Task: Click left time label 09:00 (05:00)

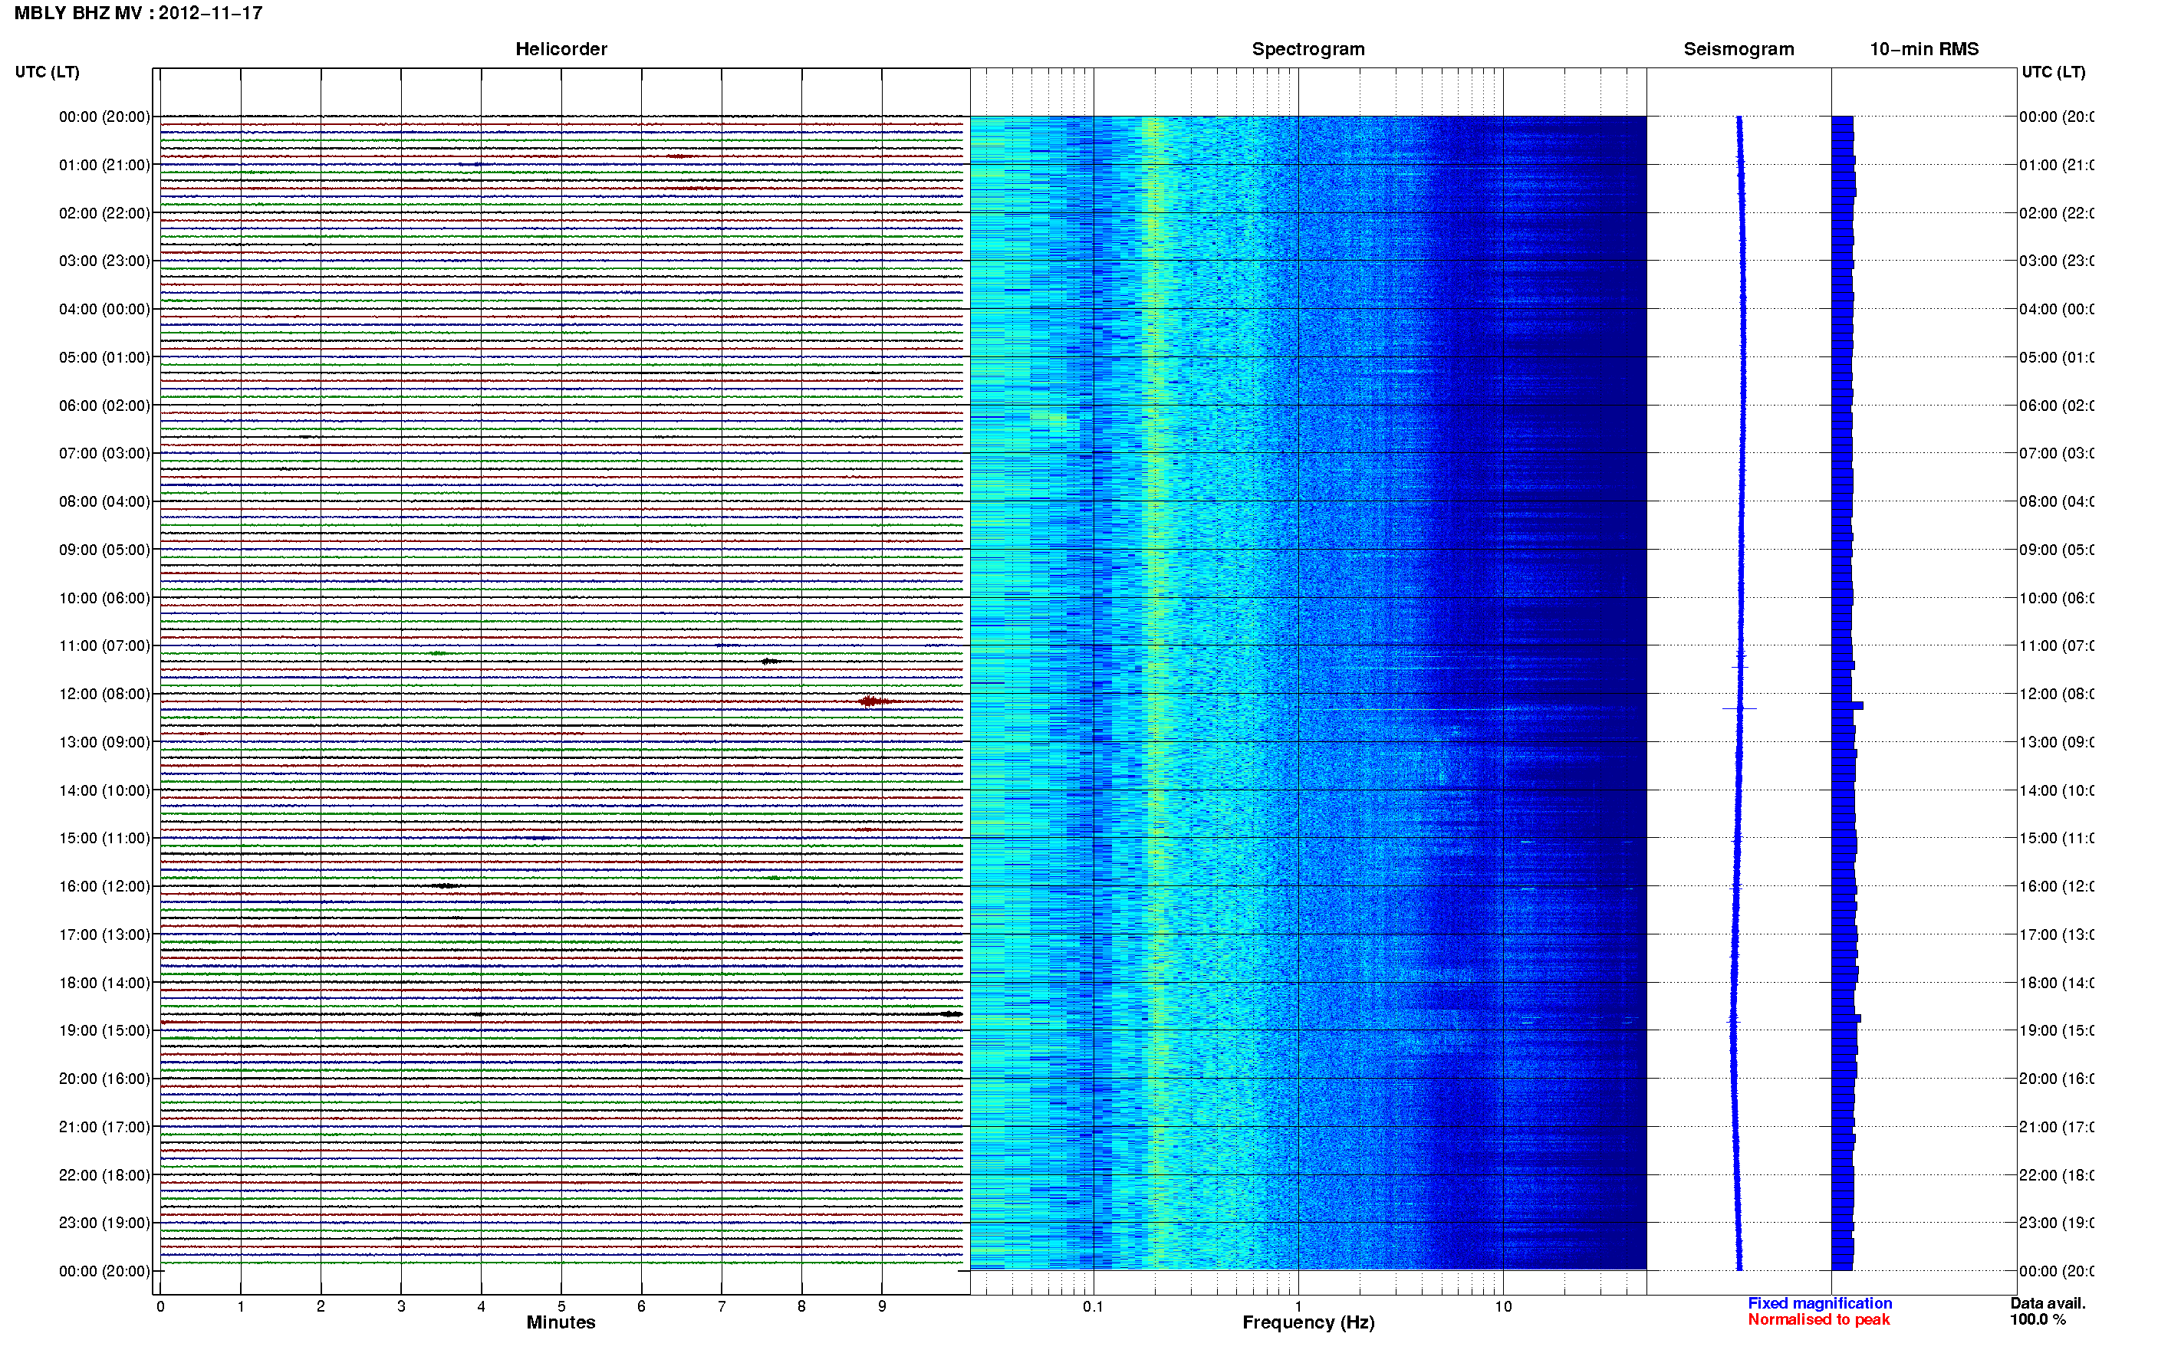Action: (104, 549)
